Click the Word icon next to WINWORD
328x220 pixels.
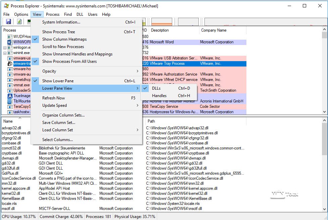pos(10,42)
